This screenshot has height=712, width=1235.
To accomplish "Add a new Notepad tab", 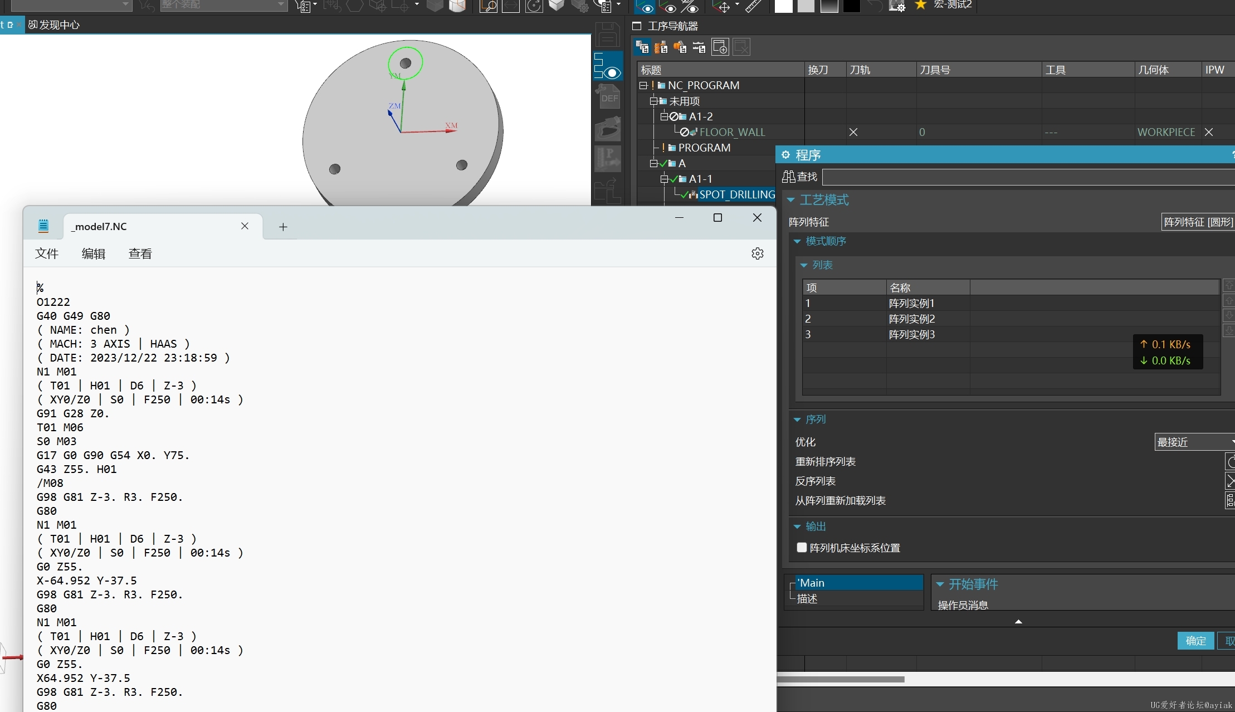I will click(x=283, y=227).
